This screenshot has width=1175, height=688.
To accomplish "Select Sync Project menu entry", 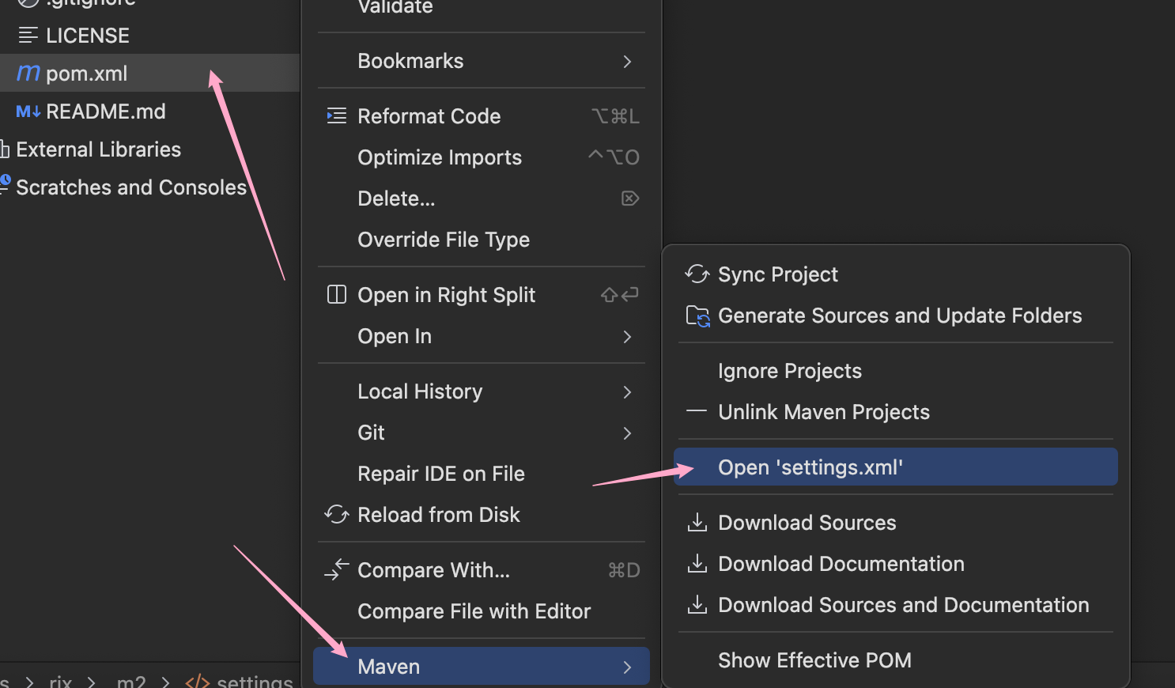I will [896, 274].
